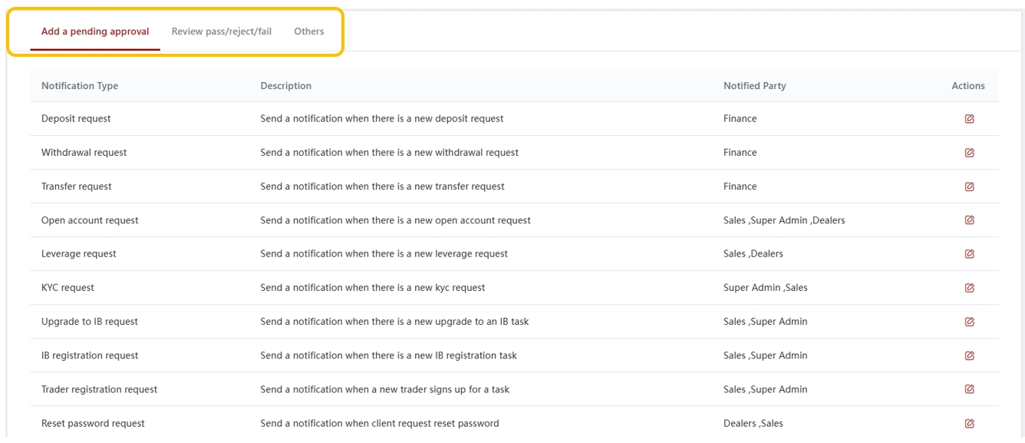The height and width of the screenshot is (443, 1025).
Task: Edit Open account request notification settings
Action: 969,220
